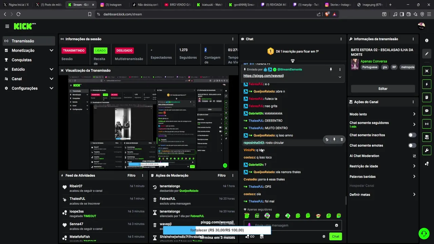Switch to gordiNN9j Stream browser tab
Viewport: 434px width, 244px height.
241,5
